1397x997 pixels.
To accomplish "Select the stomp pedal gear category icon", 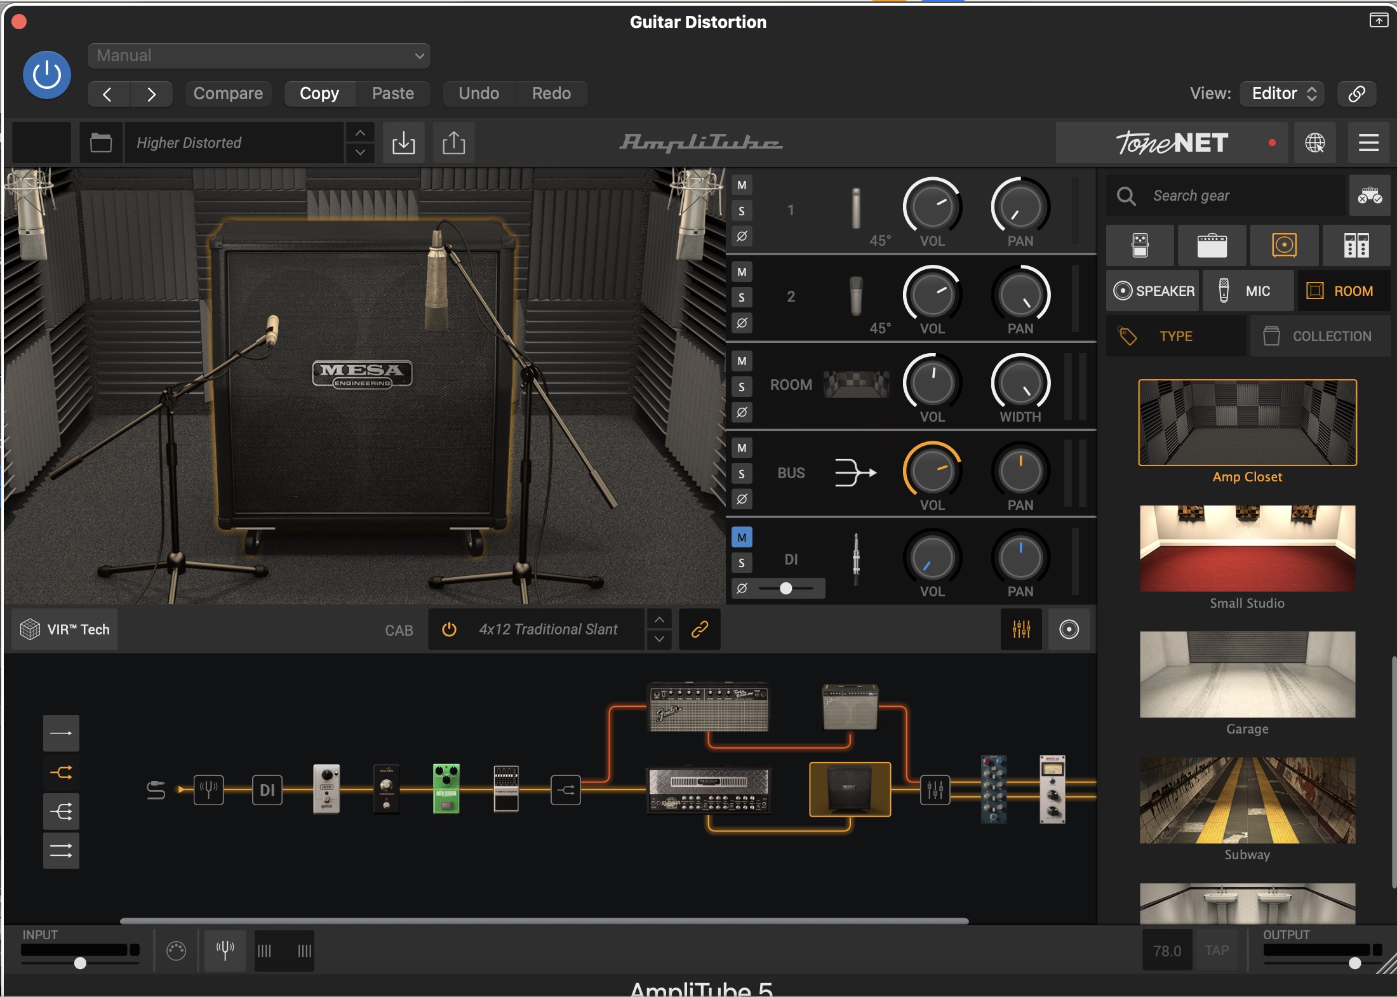I will tap(1140, 245).
